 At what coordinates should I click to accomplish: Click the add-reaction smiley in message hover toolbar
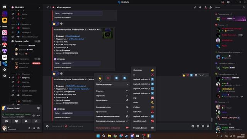pyautogui.click(x=196, y=75)
